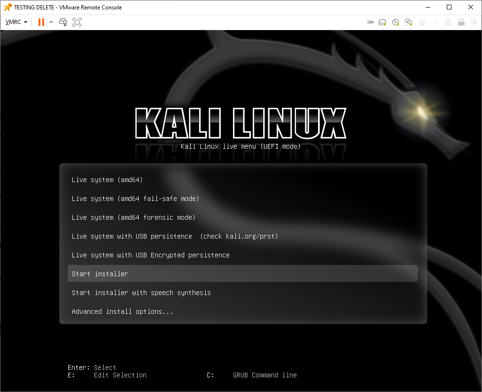482x392 pixels.
Task: Expand the power options arrow beside pause
Action: [x=51, y=22]
